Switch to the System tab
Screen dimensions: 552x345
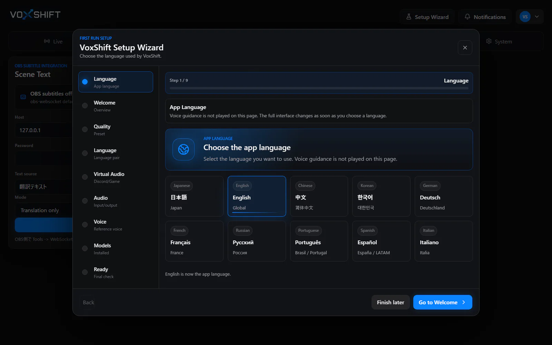499,41
